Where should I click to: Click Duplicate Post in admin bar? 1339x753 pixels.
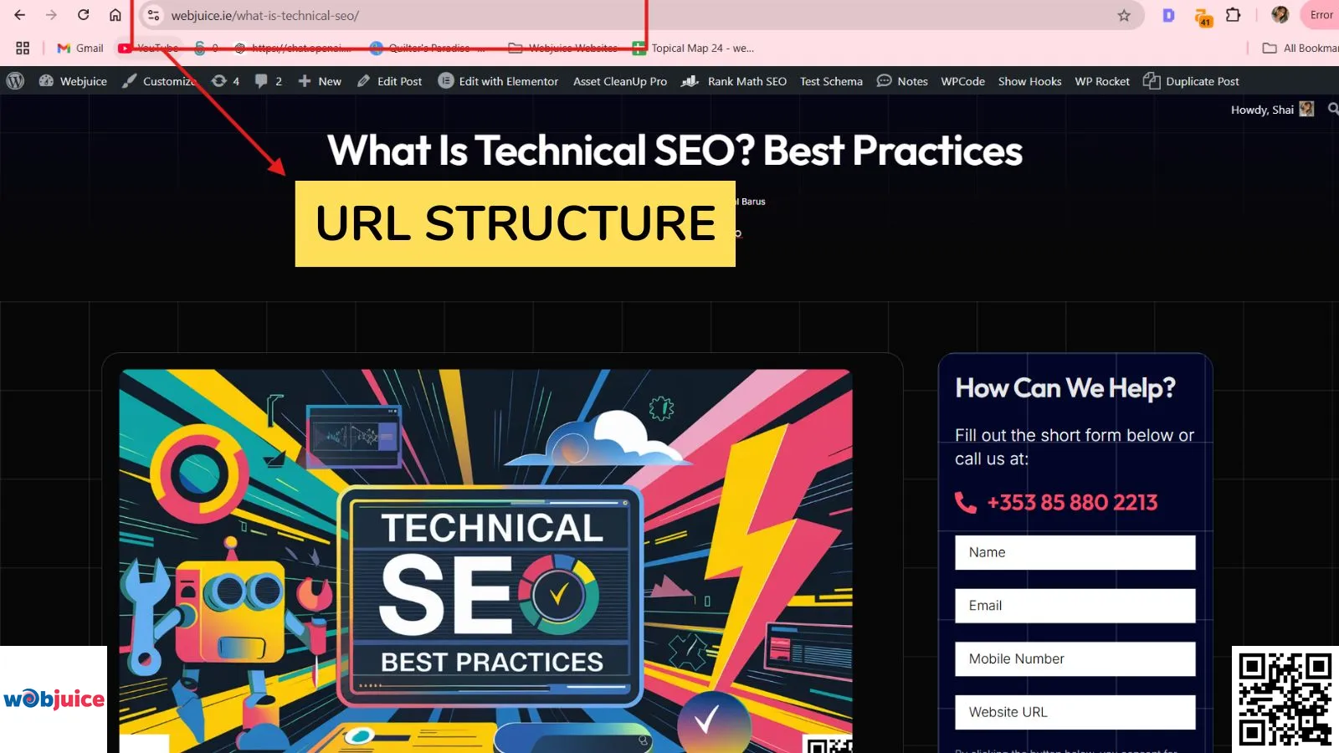1191,81
